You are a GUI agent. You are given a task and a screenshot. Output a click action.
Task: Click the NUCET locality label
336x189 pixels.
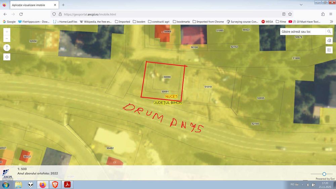[x=171, y=97]
